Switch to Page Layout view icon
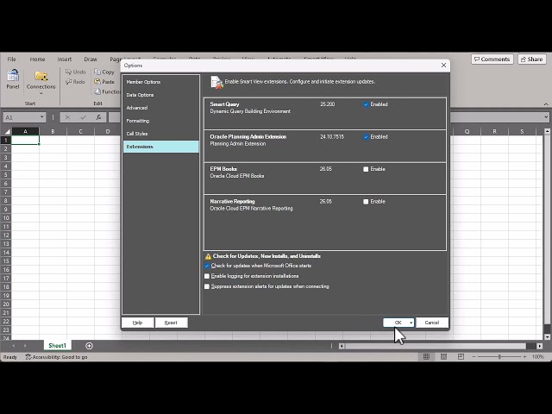Image resolution: width=552 pixels, height=414 pixels. pos(443,356)
